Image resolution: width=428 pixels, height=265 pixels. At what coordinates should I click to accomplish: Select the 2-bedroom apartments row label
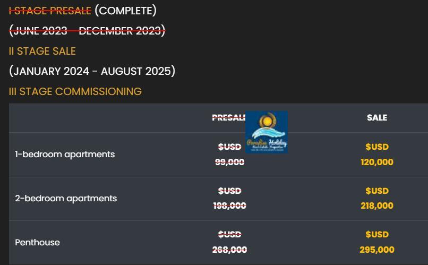pos(66,199)
